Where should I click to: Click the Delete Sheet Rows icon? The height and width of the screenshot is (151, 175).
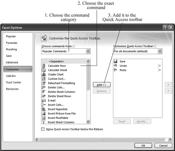click(x=43, y=96)
